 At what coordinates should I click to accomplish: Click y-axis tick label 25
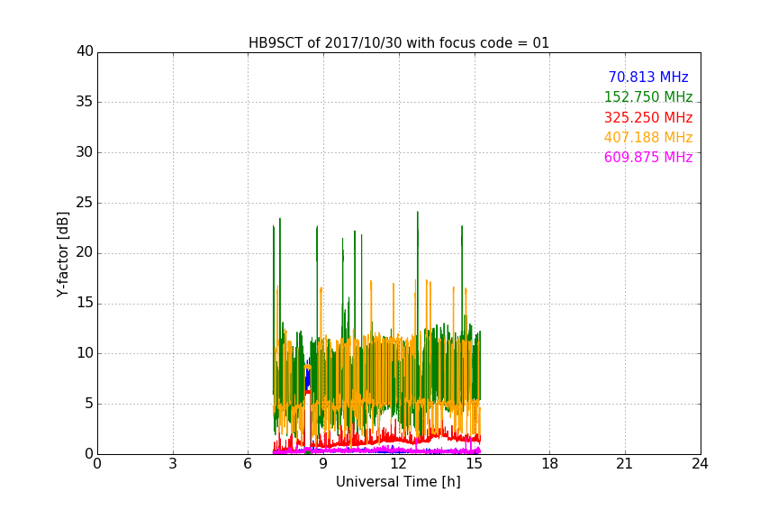(x=86, y=202)
